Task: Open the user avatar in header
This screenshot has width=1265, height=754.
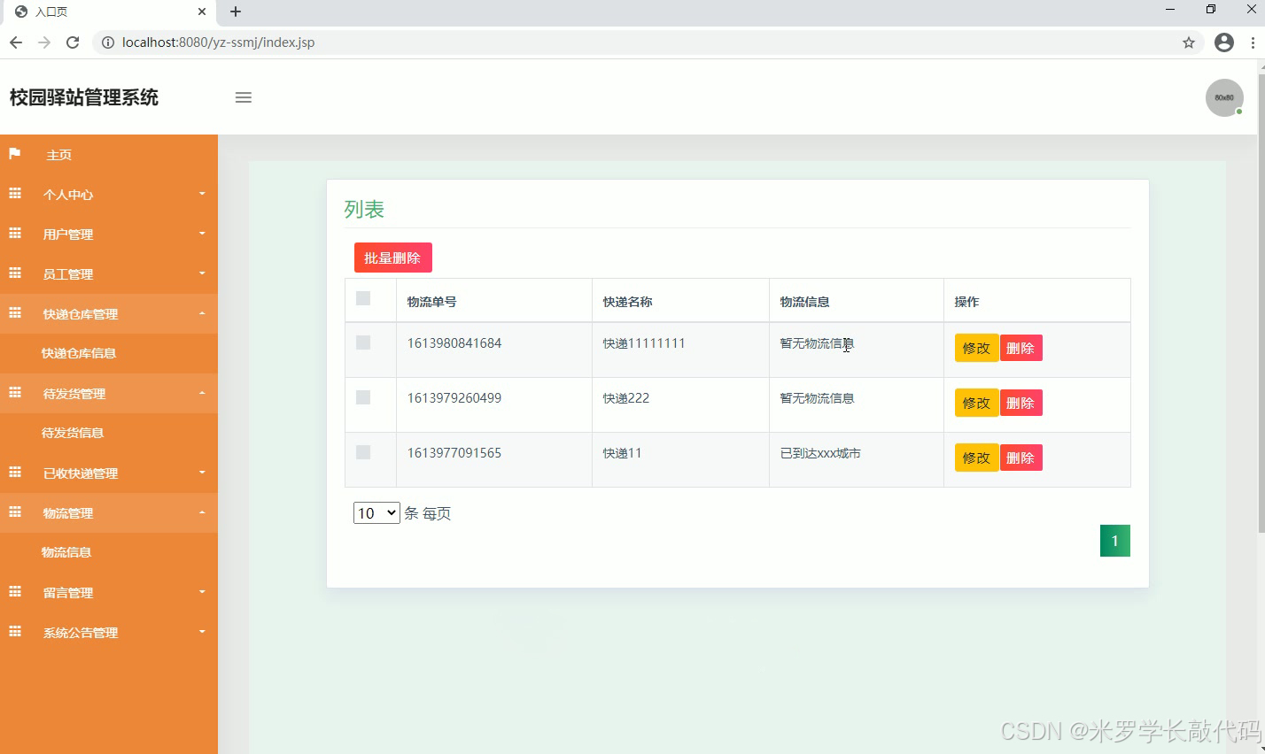Action: (1224, 97)
